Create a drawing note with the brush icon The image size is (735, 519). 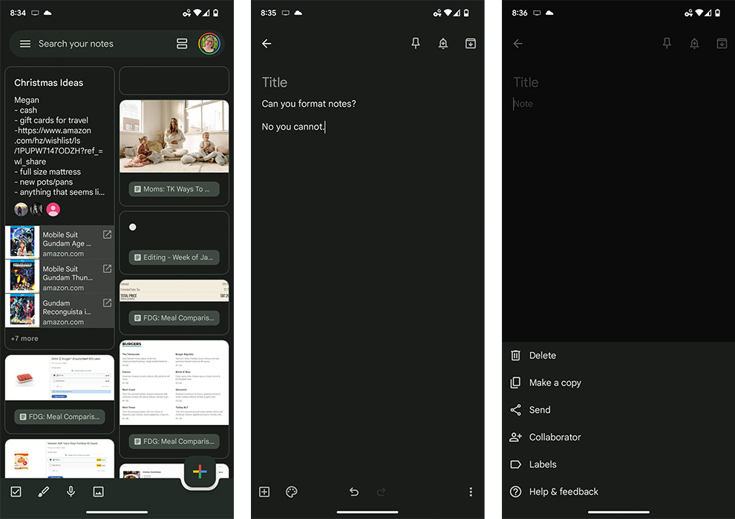click(x=43, y=491)
